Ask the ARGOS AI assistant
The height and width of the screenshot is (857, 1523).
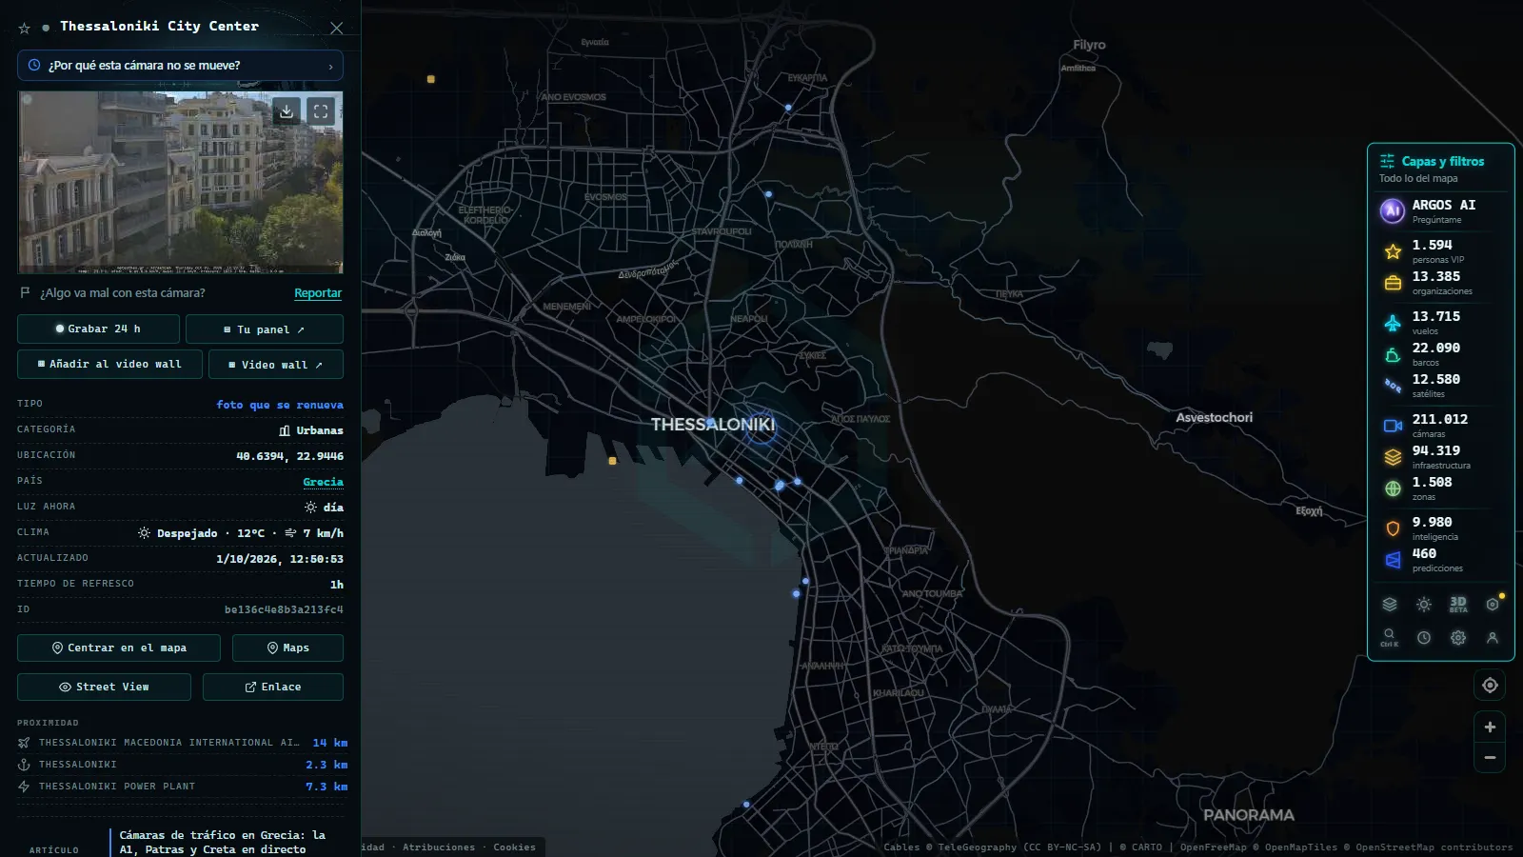tap(1441, 210)
